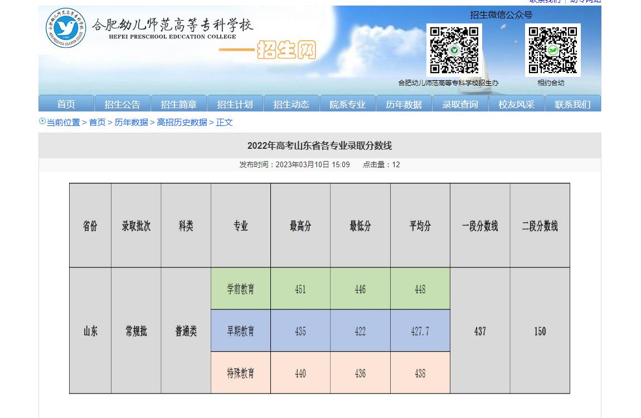Open the 招生动态 navigation tab
Viewport: 641px width, 418px height.
pyautogui.click(x=292, y=104)
